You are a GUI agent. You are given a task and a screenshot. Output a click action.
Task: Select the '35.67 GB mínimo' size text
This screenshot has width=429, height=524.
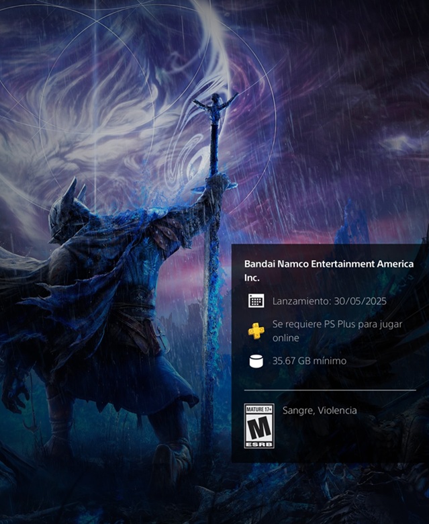pyautogui.click(x=309, y=361)
